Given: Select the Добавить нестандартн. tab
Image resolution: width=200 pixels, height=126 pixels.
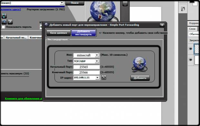Looking at the screenshot, I should (x=84, y=33).
